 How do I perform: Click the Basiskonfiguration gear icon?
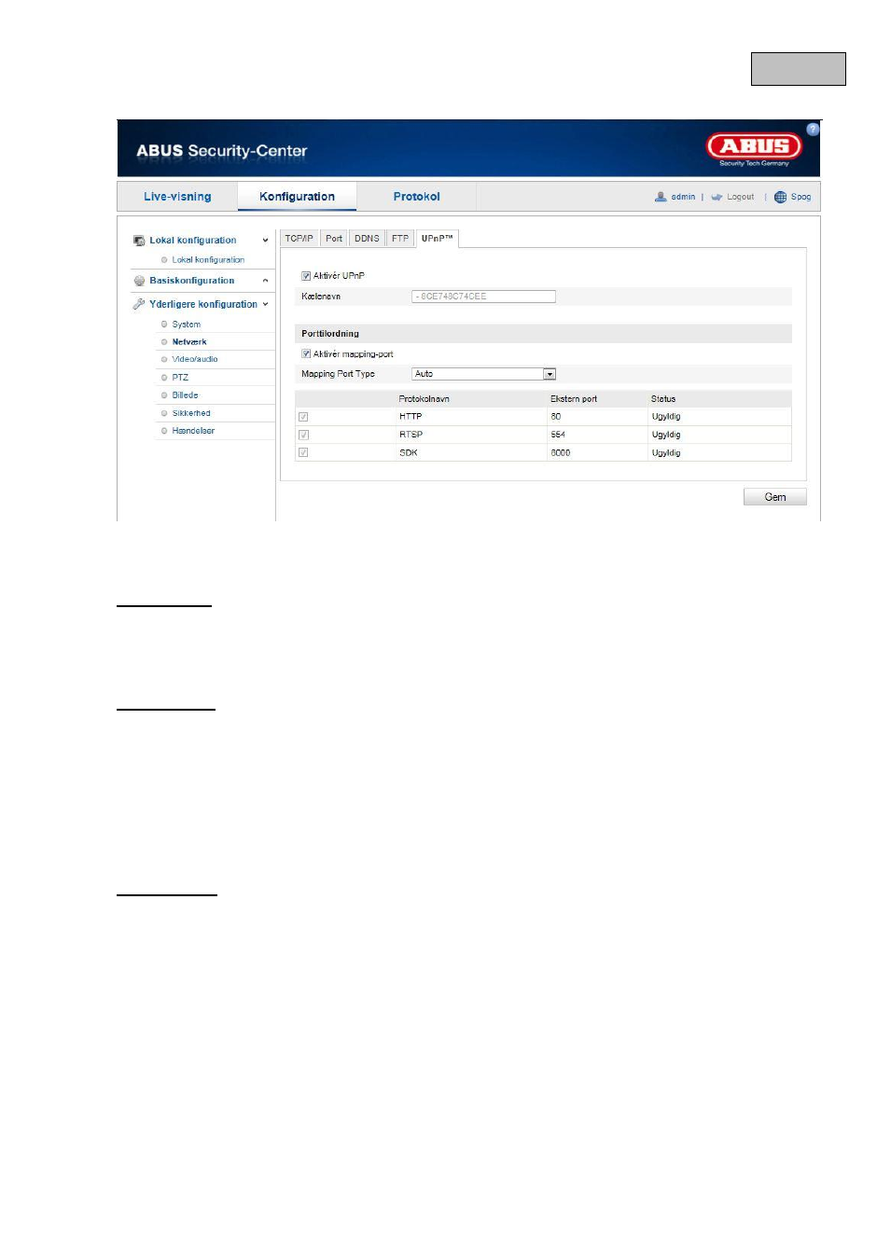(x=139, y=281)
